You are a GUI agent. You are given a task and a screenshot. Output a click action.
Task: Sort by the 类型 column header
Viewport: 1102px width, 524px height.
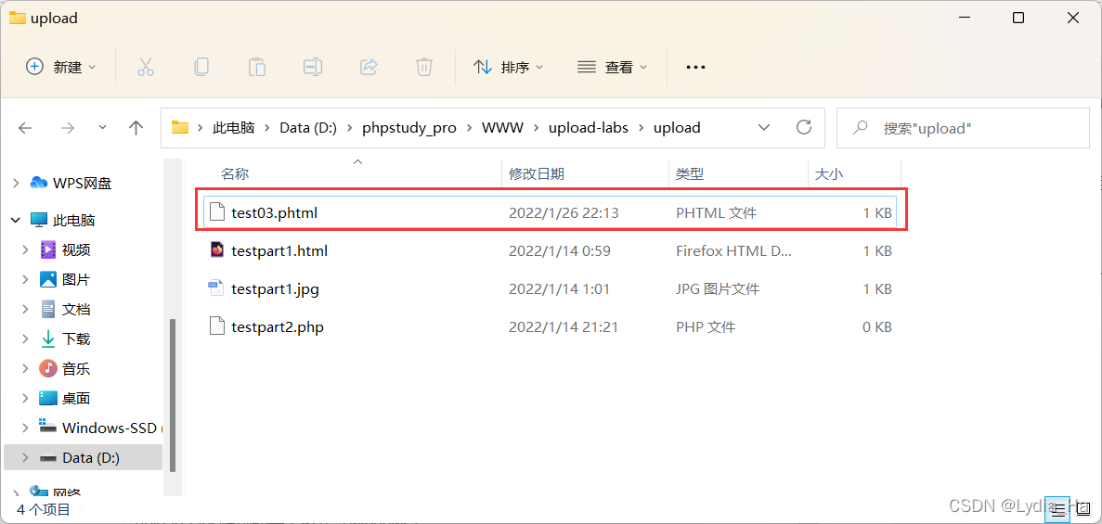coord(690,174)
